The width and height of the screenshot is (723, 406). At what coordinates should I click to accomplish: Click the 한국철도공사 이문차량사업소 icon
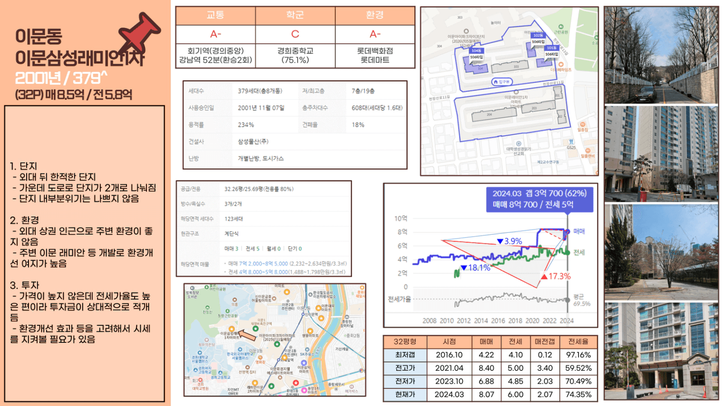coord(311,294)
